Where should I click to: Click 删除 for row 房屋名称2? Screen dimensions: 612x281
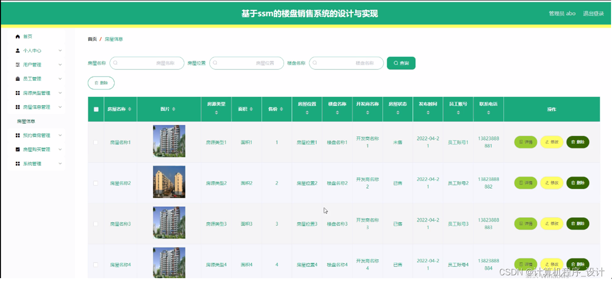point(578,183)
